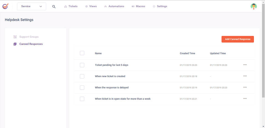The image size is (265, 128).
Task: Open the Macros menu item
Action: 138,6
